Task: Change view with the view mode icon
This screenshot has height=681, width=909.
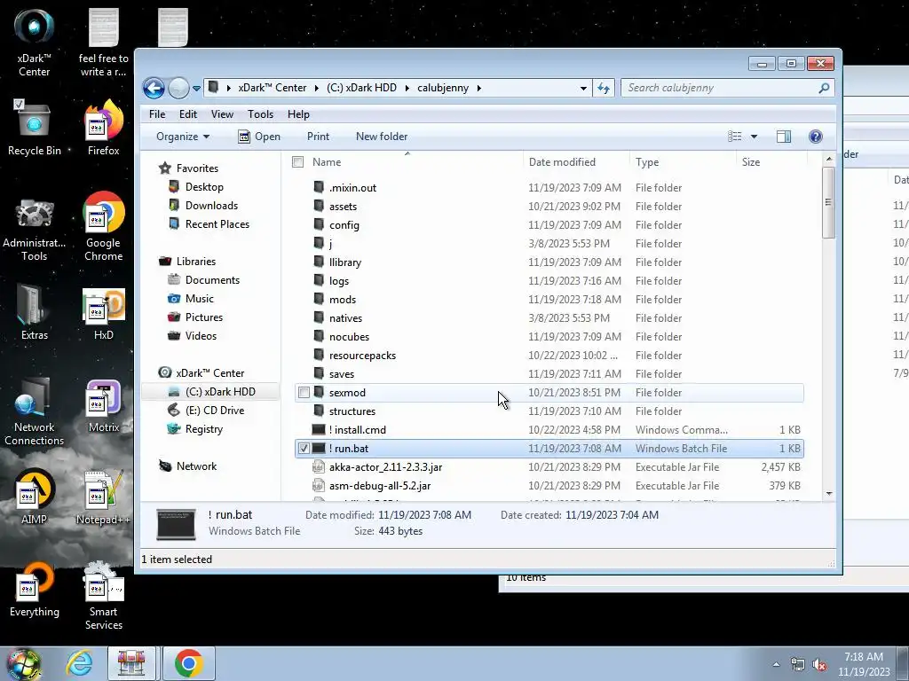Action: click(734, 137)
